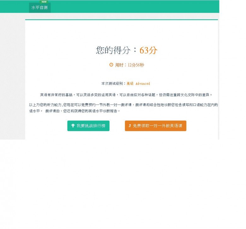Click the label 本次测试级别

point(112,84)
